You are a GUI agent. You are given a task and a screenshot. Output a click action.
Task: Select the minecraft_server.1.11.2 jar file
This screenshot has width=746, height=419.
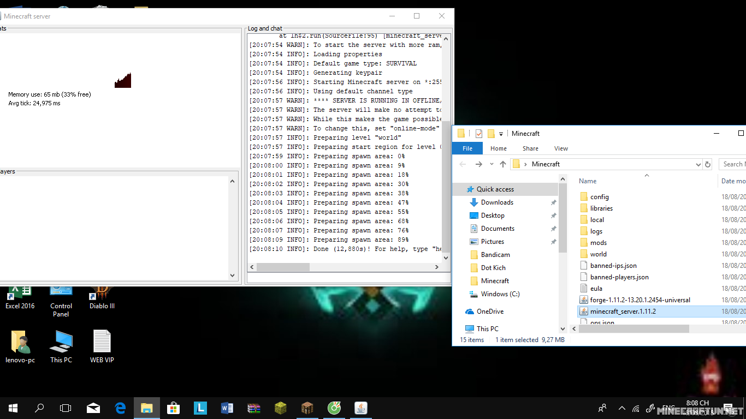623,312
